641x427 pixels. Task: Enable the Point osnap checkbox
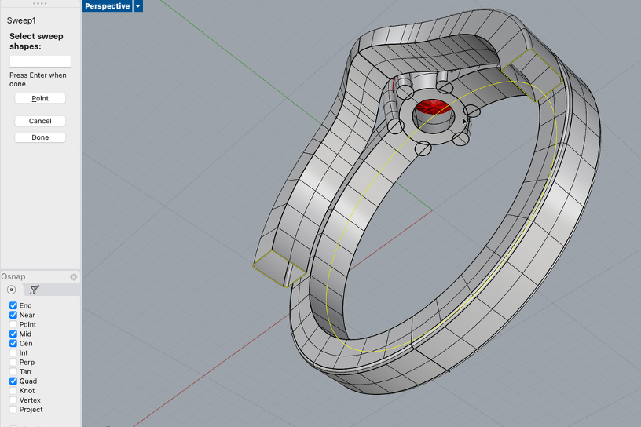click(13, 324)
